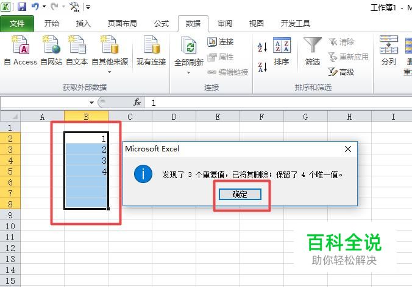The height and width of the screenshot is (287, 412).
Task: Click the Select All corner triangle
Action: click(10, 116)
